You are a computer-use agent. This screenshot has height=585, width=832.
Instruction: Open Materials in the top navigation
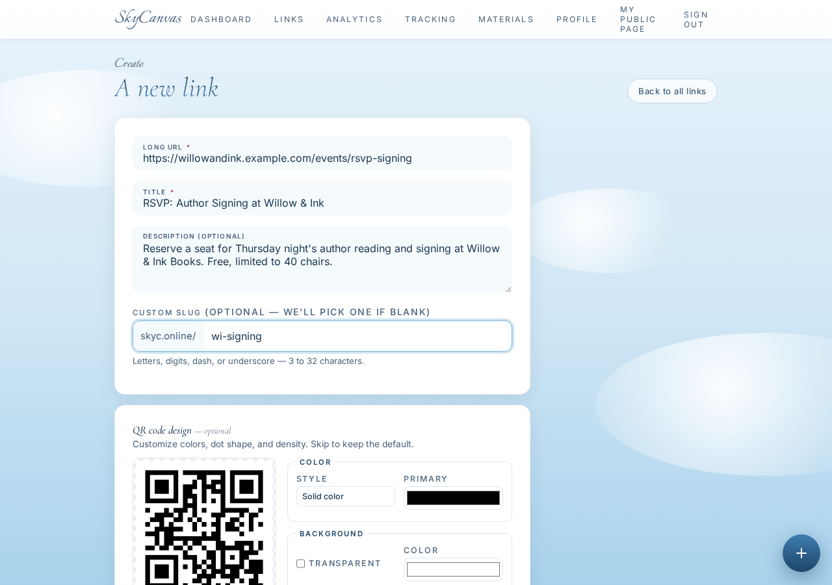pos(506,19)
